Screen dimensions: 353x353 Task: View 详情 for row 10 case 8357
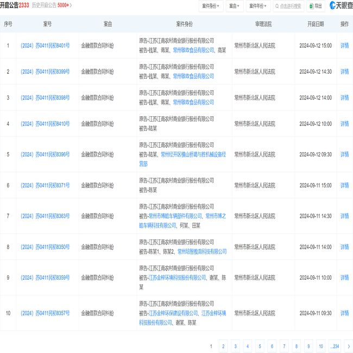(x=344, y=313)
